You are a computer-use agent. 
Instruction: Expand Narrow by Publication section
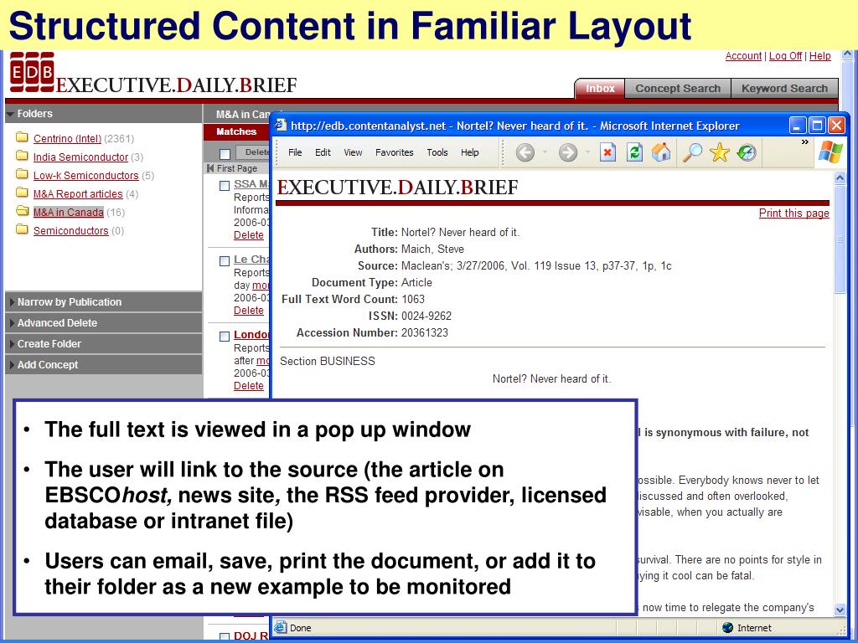(103, 301)
